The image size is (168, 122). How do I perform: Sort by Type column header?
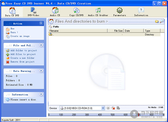(152, 31)
